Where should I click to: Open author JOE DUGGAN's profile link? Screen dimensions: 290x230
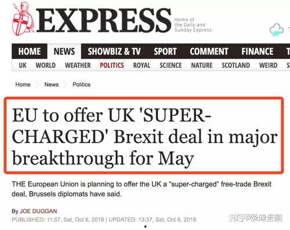point(38,211)
